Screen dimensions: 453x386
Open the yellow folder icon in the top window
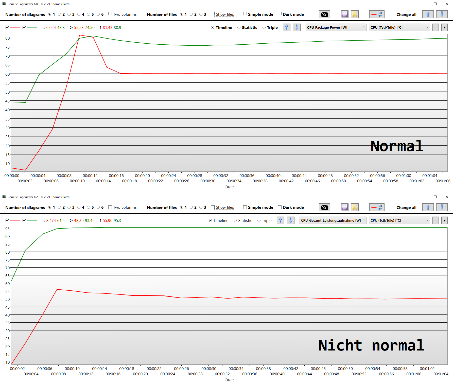coord(355,14)
